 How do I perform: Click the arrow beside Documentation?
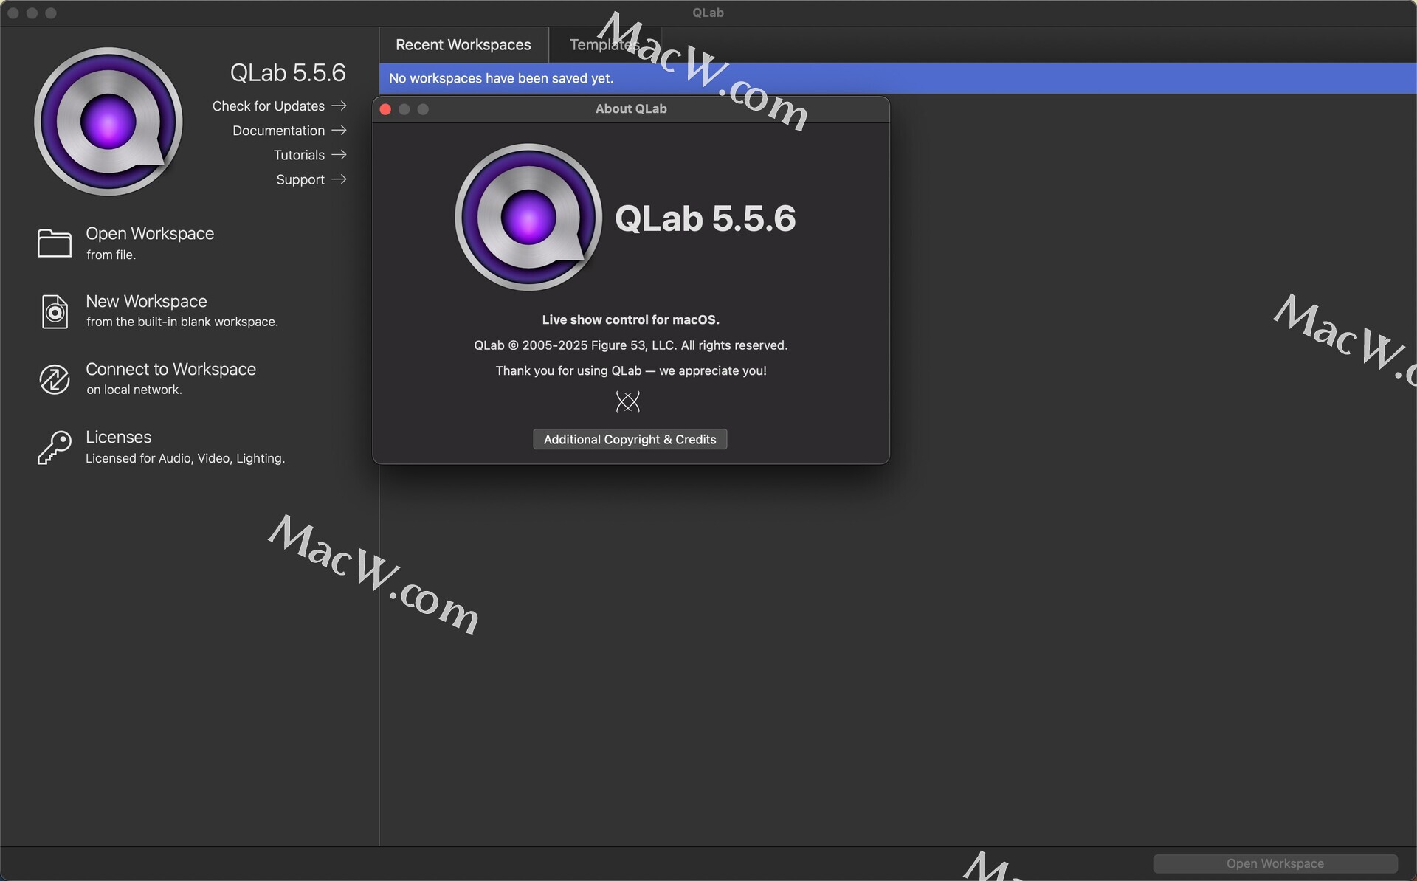pyautogui.click(x=339, y=130)
